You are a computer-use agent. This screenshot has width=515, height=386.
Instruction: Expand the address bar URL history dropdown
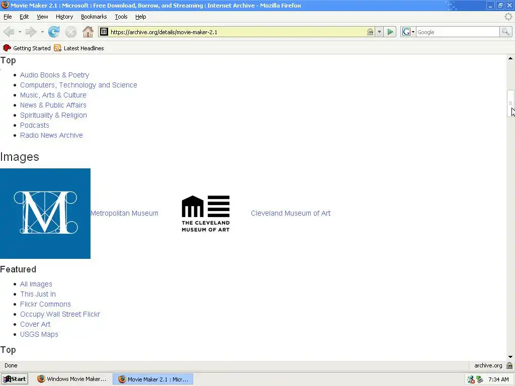pyautogui.click(x=379, y=32)
